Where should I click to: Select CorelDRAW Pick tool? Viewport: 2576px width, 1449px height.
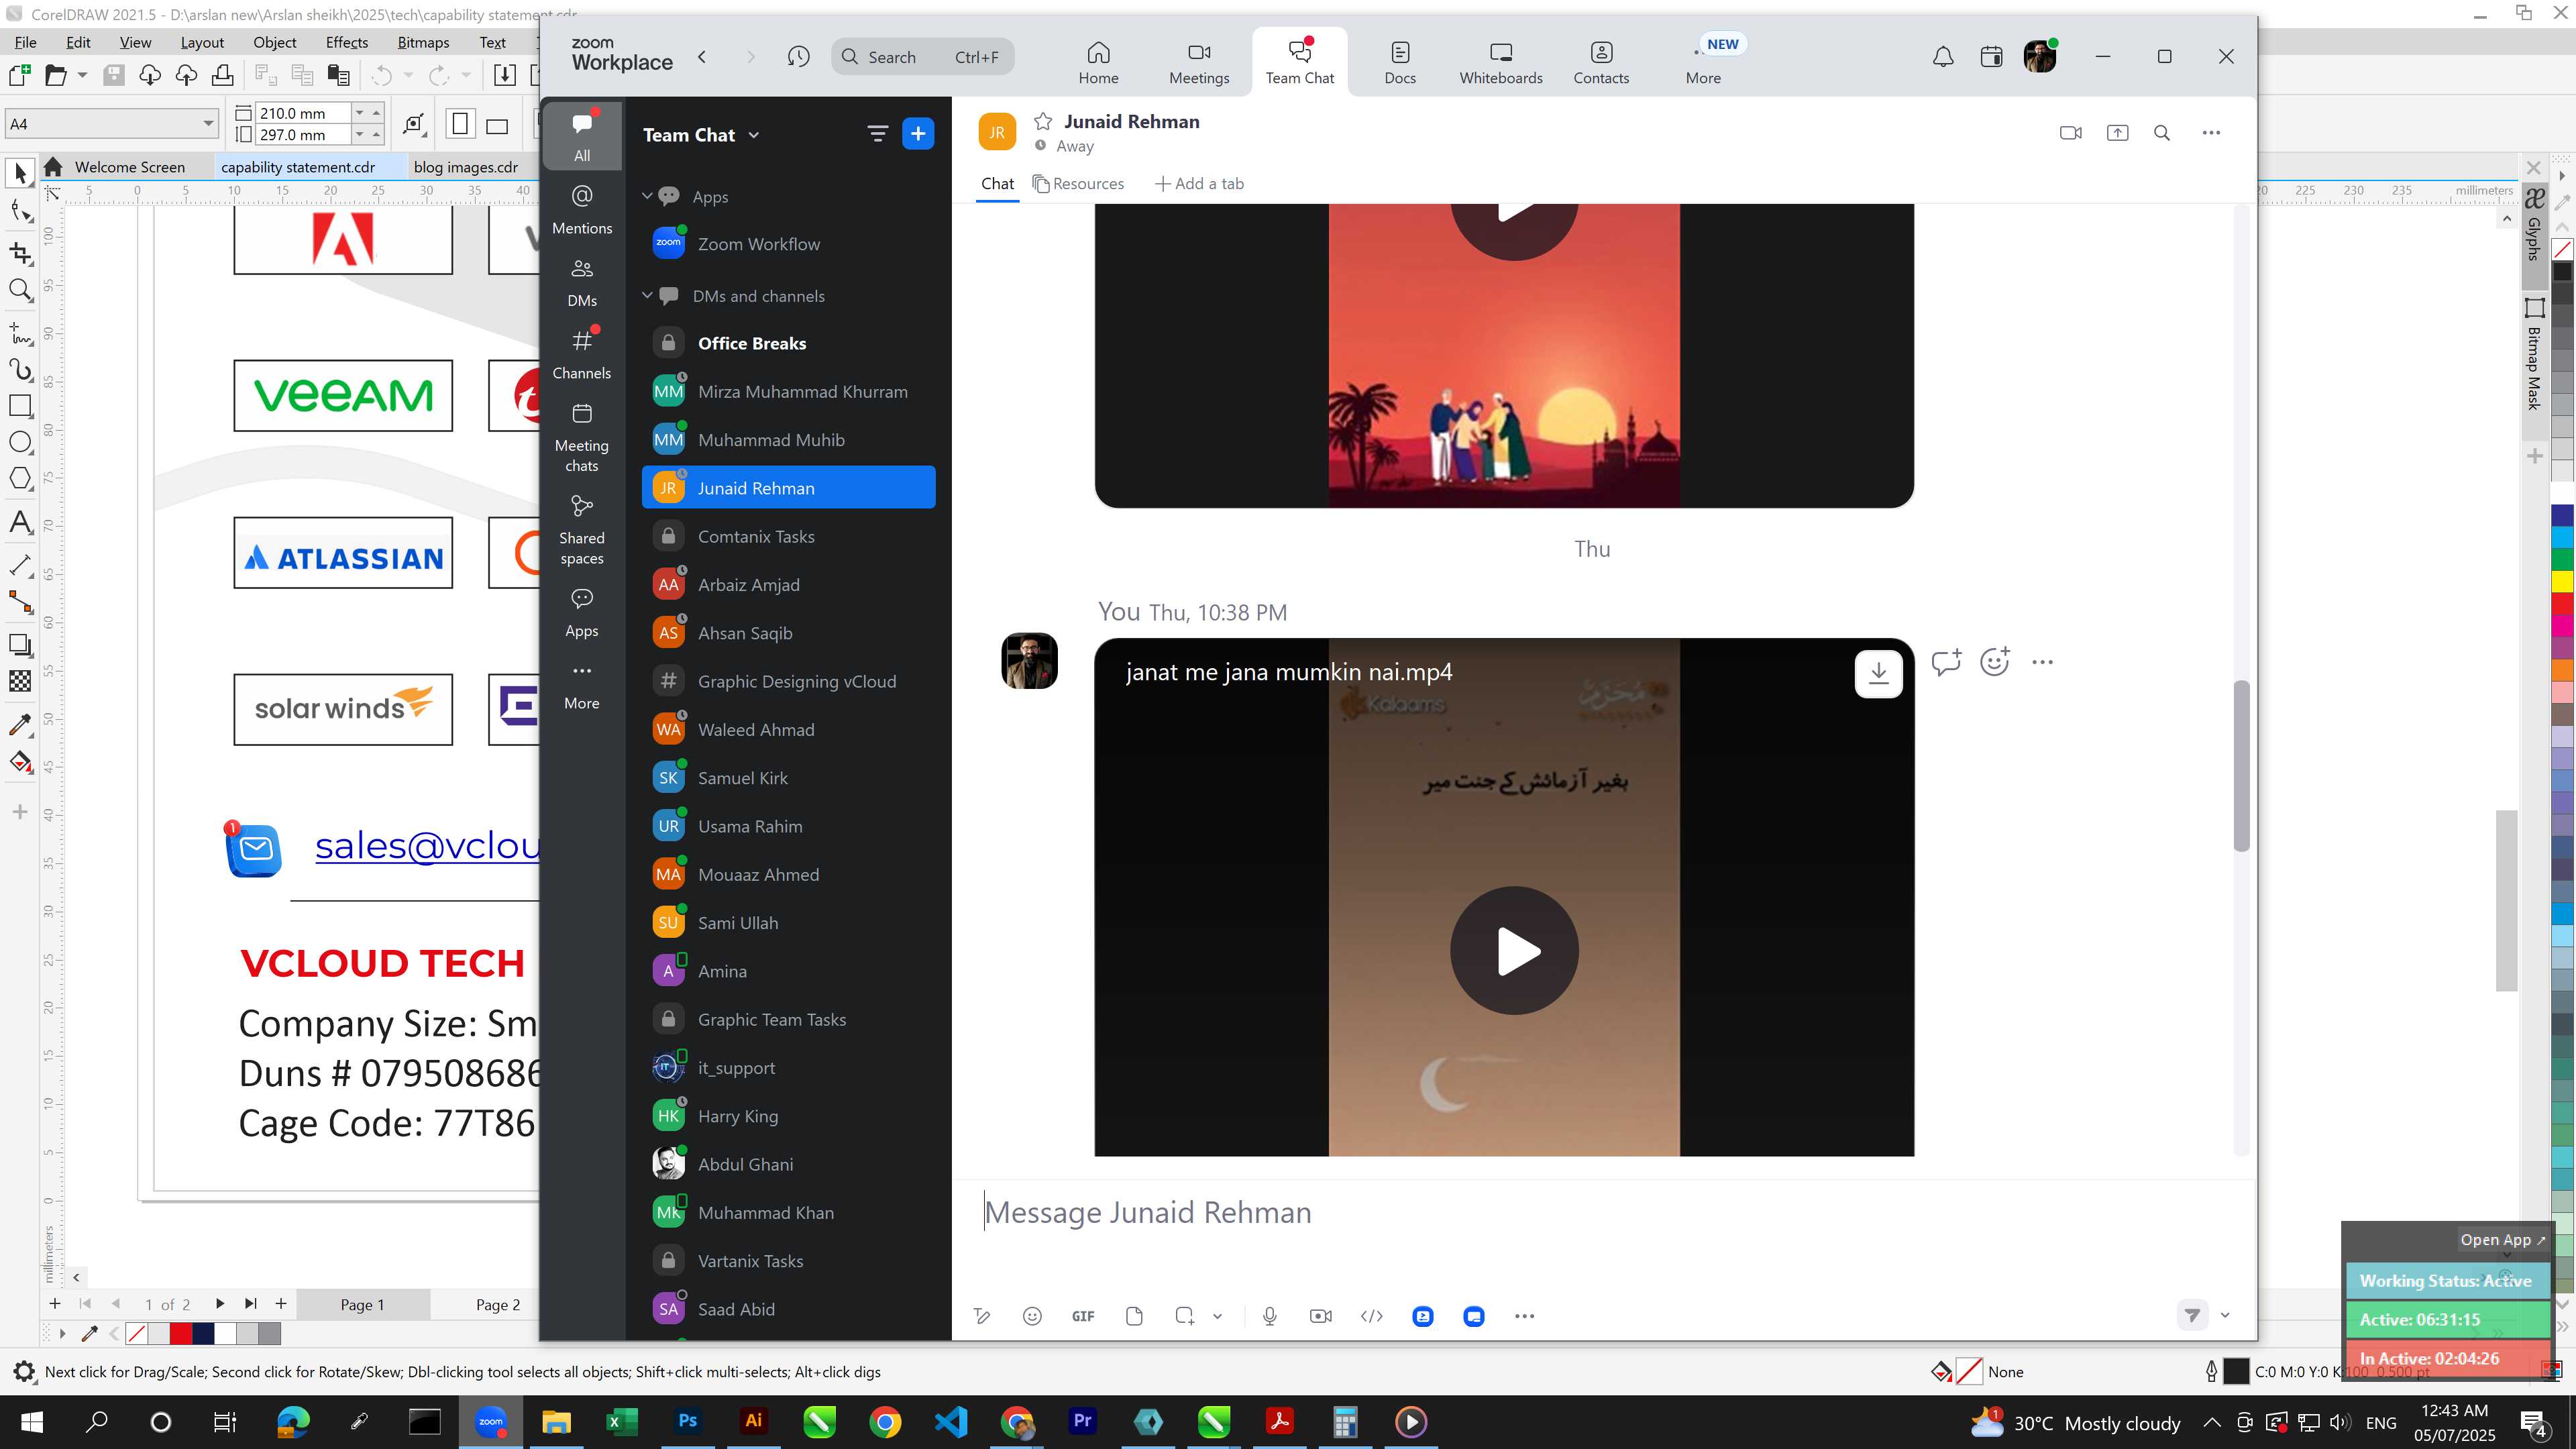click(20, 174)
